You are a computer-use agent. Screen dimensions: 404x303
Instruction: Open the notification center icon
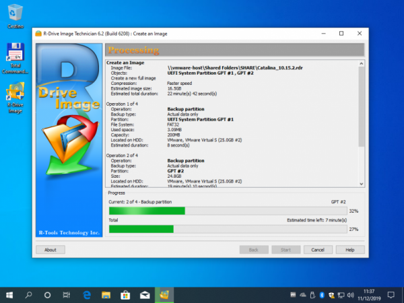click(x=391, y=295)
